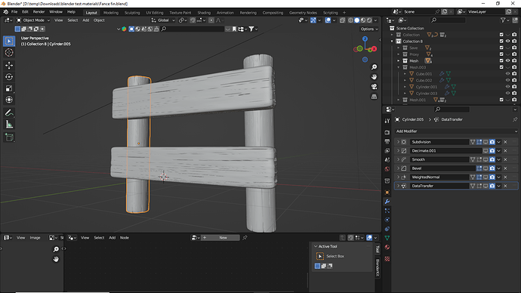Uncheck the Mesh.001 collection checkbox

click(x=501, y=100)
